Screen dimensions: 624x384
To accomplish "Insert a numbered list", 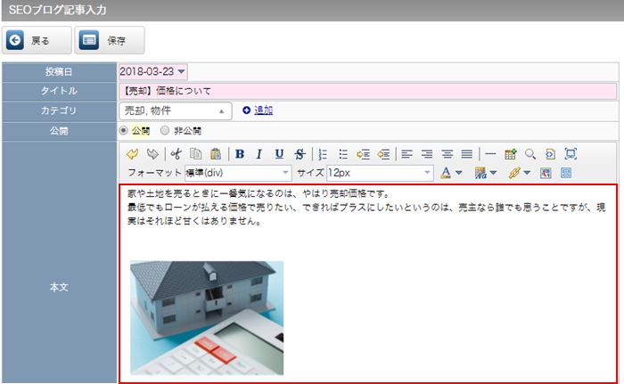I will [324, 153].
